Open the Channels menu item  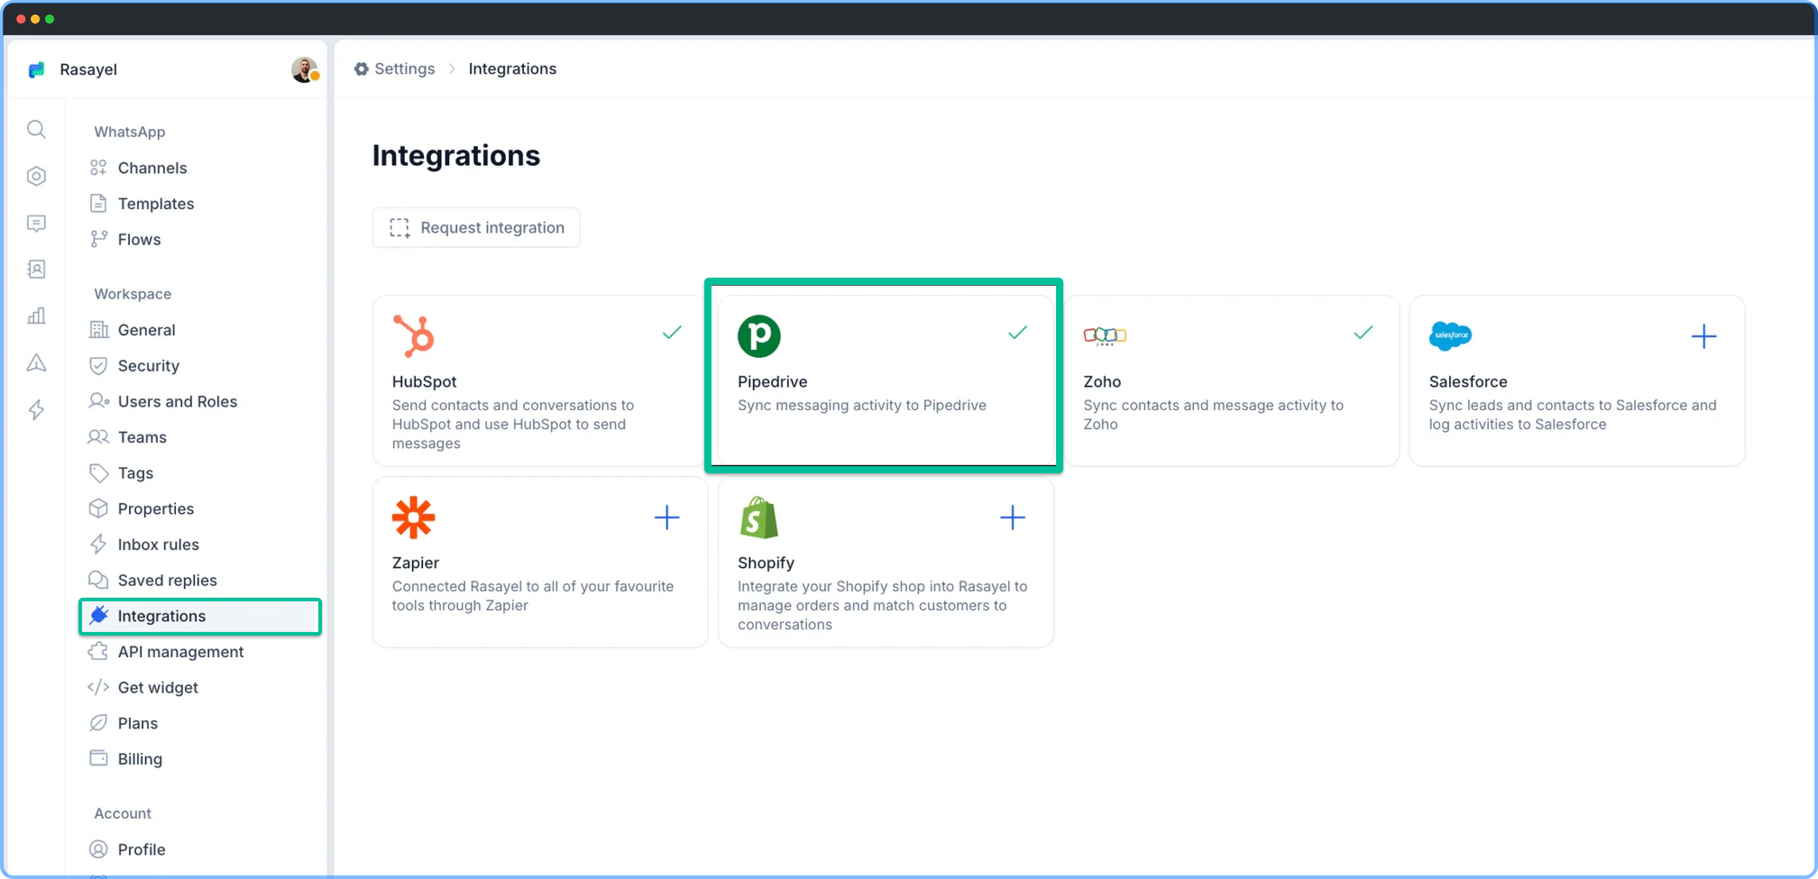(152, 168)
